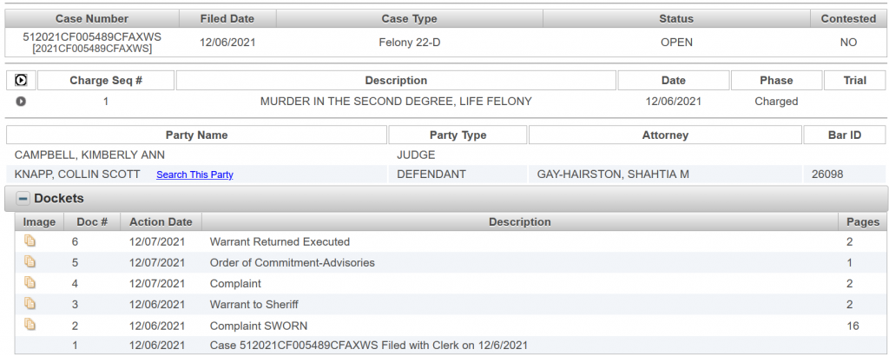This screenshot has width=889, height=356.
Task: Open document image for Complaint SWORN
Action: point(30,325)
